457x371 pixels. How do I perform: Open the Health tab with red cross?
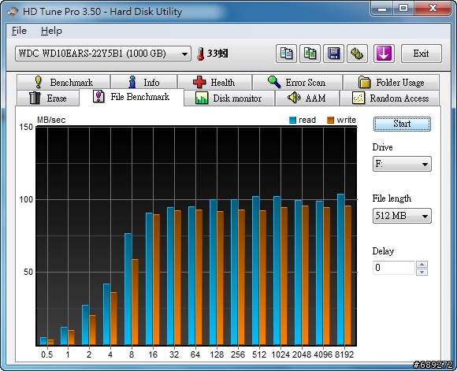click(x=214, y=82)
